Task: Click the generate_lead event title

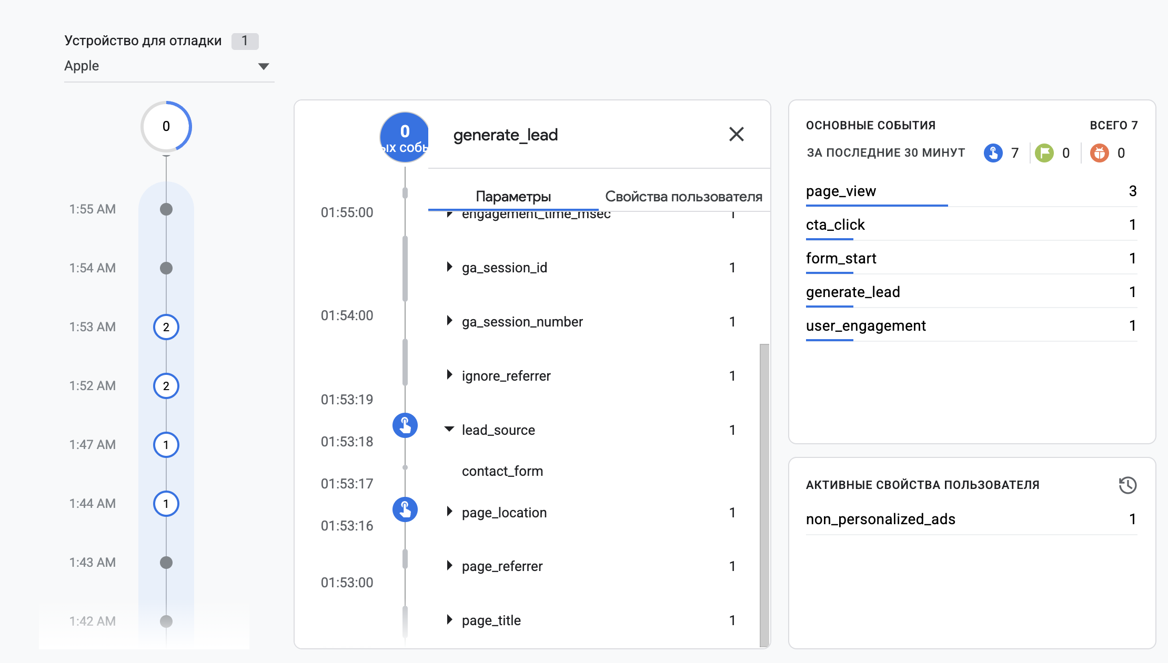Action: click(505, 135)
